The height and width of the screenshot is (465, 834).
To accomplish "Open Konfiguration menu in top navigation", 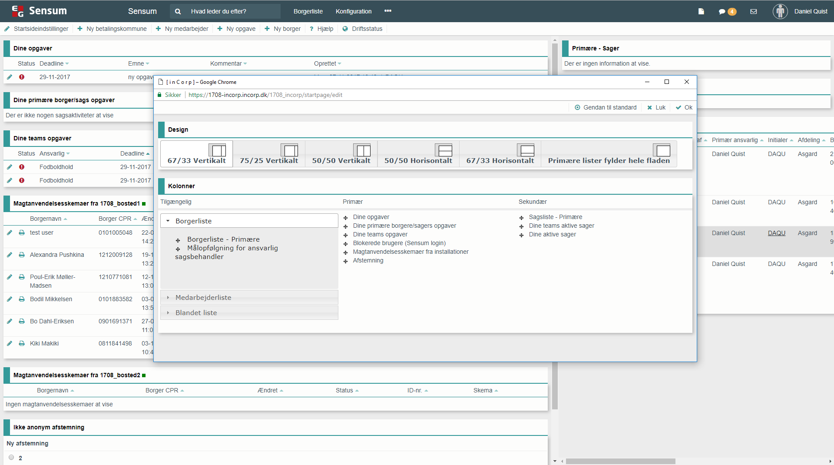I will point(353,12).
